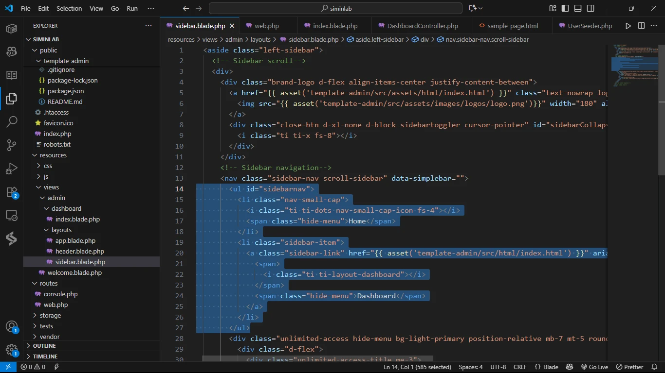Click Go Live in the status bar
Screen dimensions: 665x373
pyautogui.click(x=594, y=367)
